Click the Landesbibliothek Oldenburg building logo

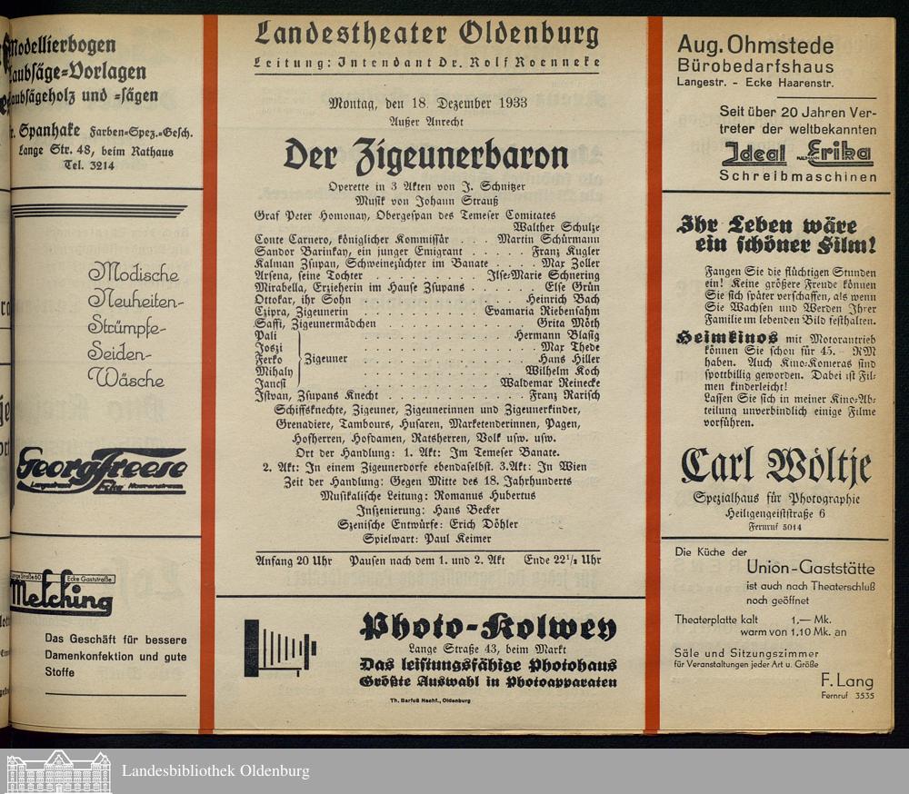coord(58,771)
